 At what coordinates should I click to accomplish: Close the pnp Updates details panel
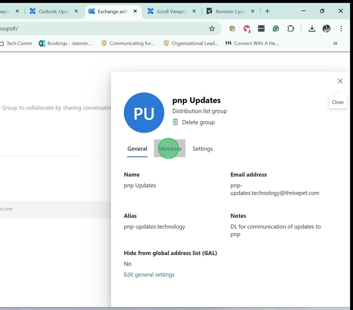coord(340,81)
